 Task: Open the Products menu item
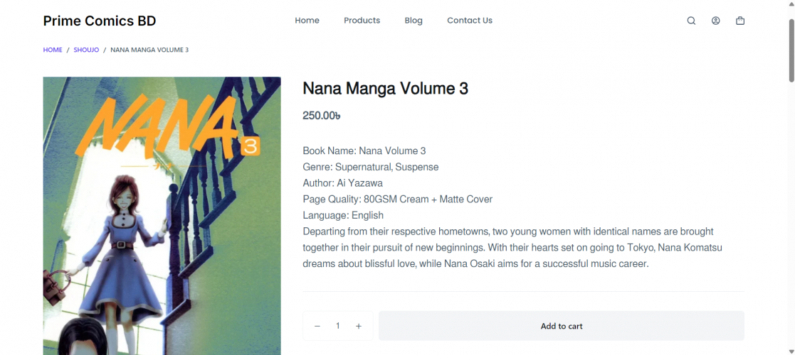click(362, 21)
